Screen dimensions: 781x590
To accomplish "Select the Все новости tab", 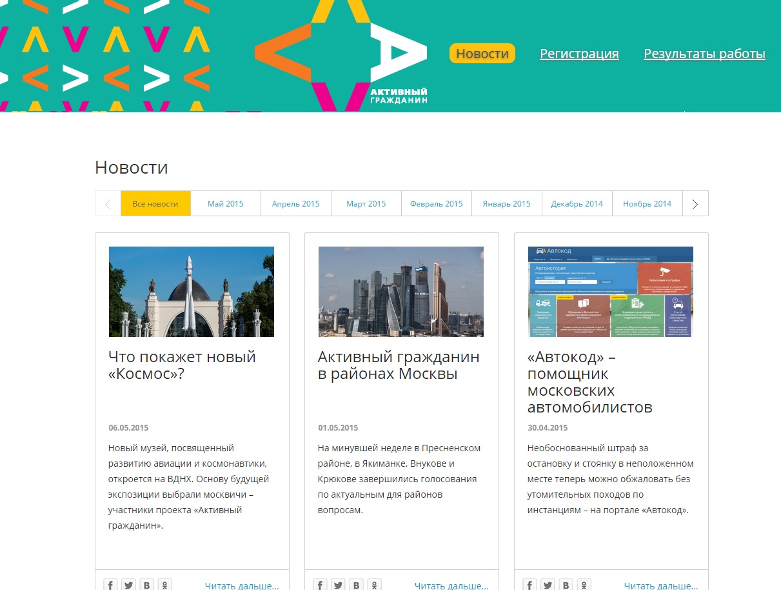I will click(155, 203).
